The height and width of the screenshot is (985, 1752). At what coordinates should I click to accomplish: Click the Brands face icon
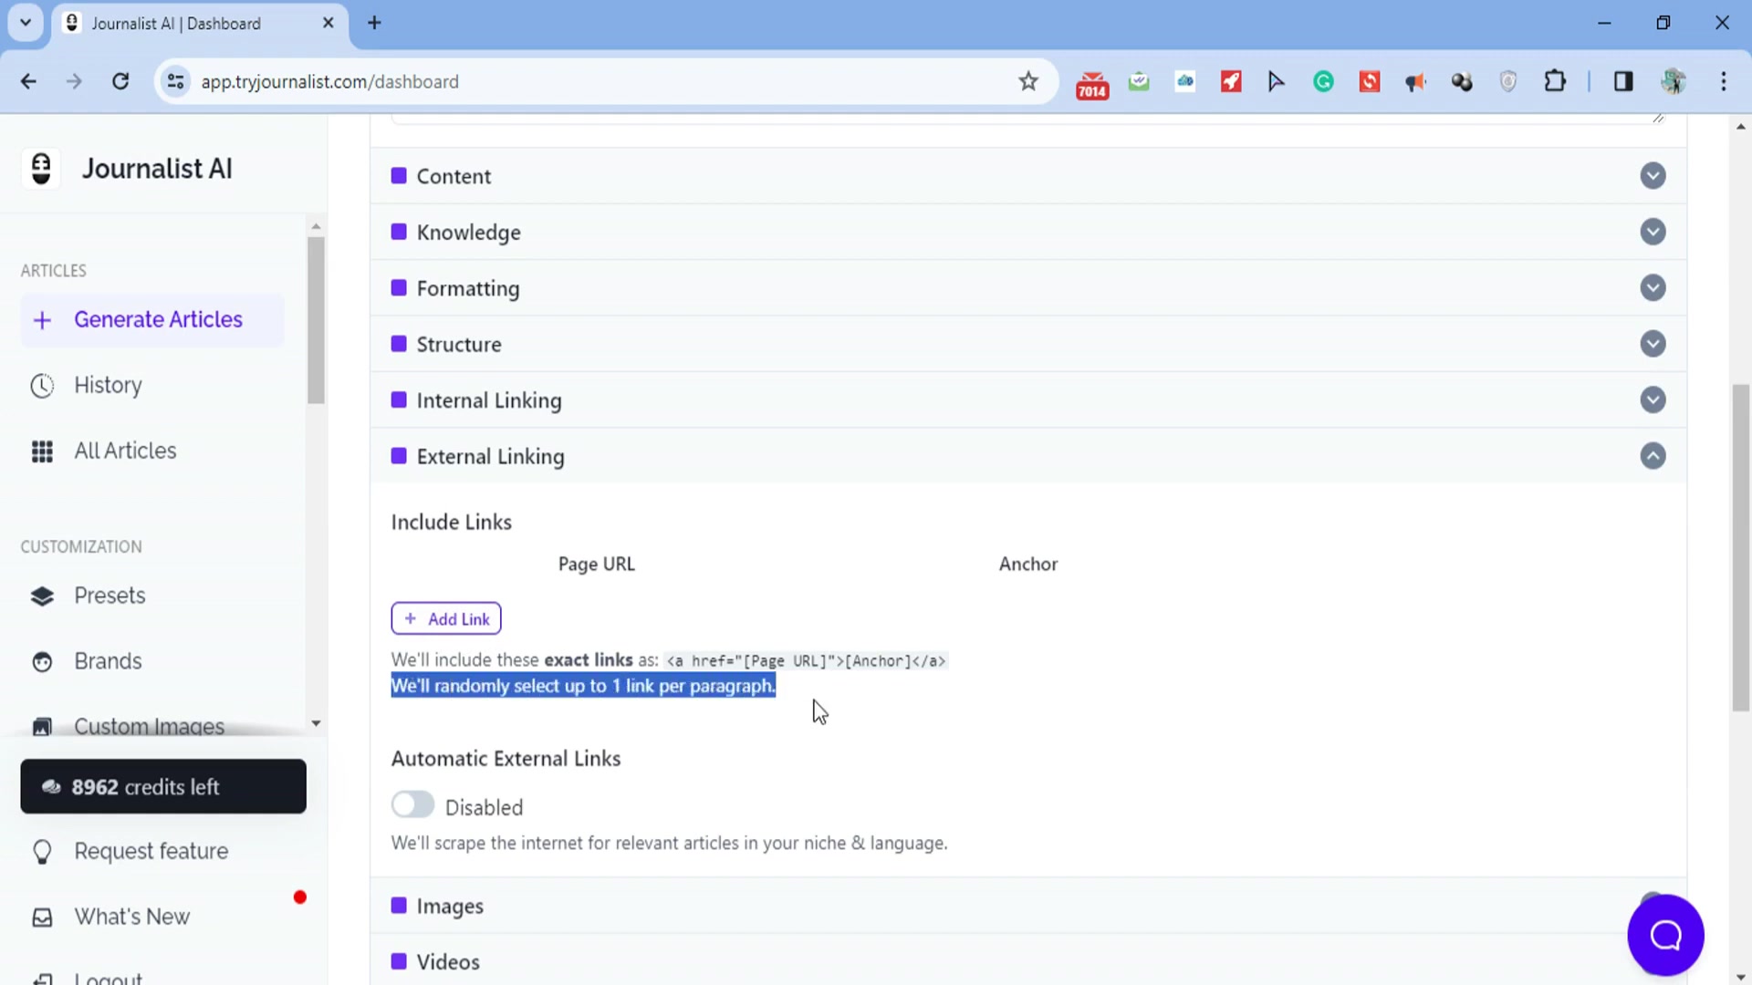tap(42, 662)
